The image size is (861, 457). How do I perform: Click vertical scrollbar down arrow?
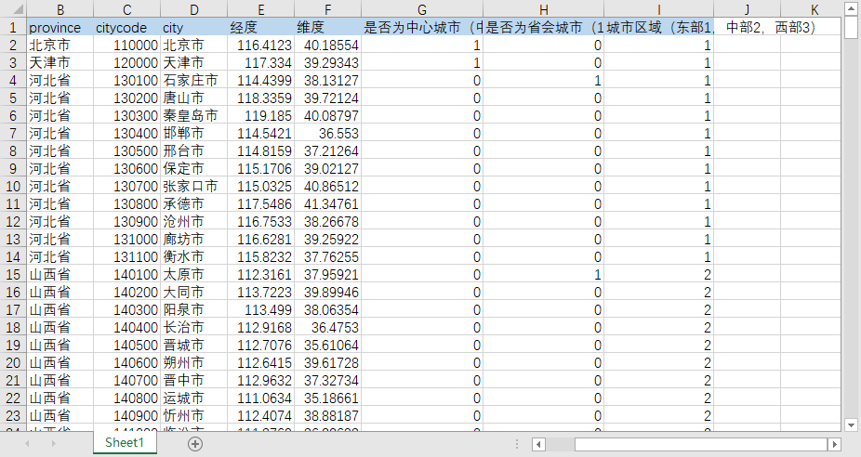(x=851, y=424)
